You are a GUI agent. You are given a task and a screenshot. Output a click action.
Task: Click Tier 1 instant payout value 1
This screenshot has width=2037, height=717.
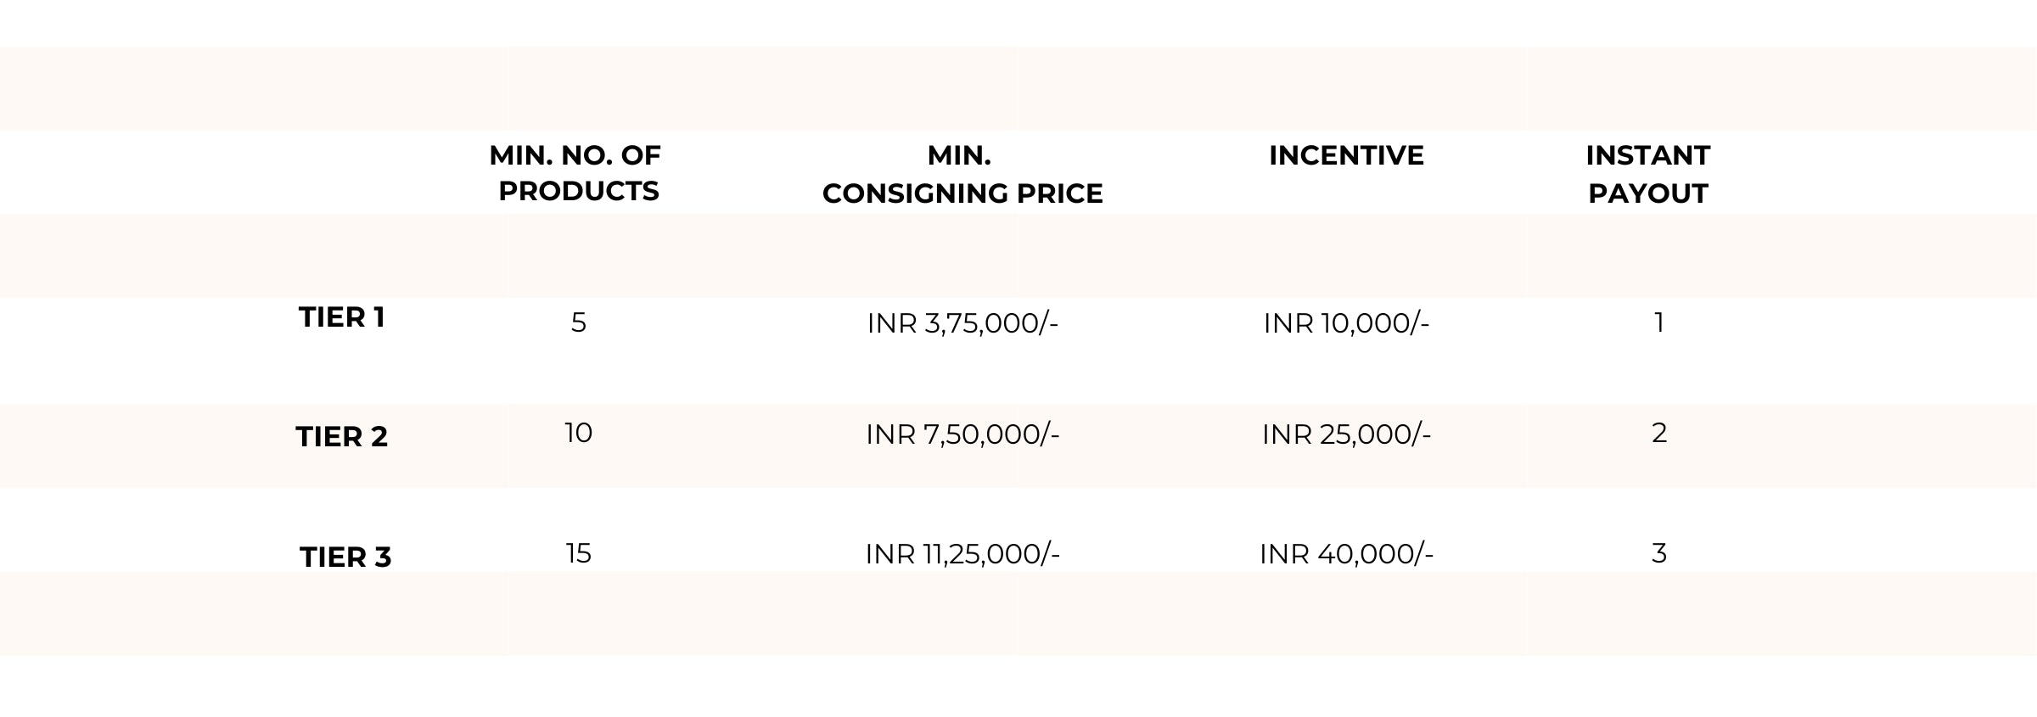pyautogui.click(x=1659, y=322)
